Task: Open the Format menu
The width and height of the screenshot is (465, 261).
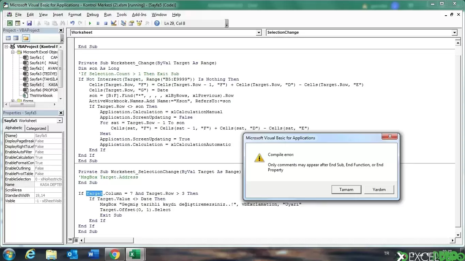Action: tap(75, 15)
